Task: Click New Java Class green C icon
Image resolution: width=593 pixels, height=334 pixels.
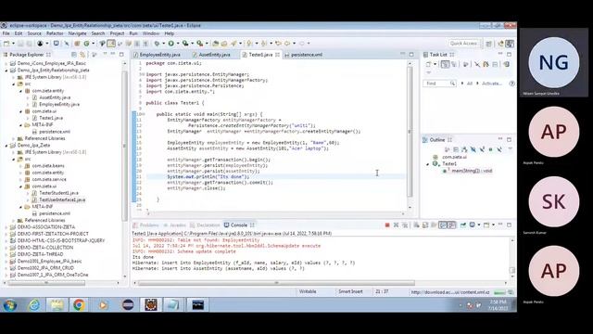Action: (86, 44)
